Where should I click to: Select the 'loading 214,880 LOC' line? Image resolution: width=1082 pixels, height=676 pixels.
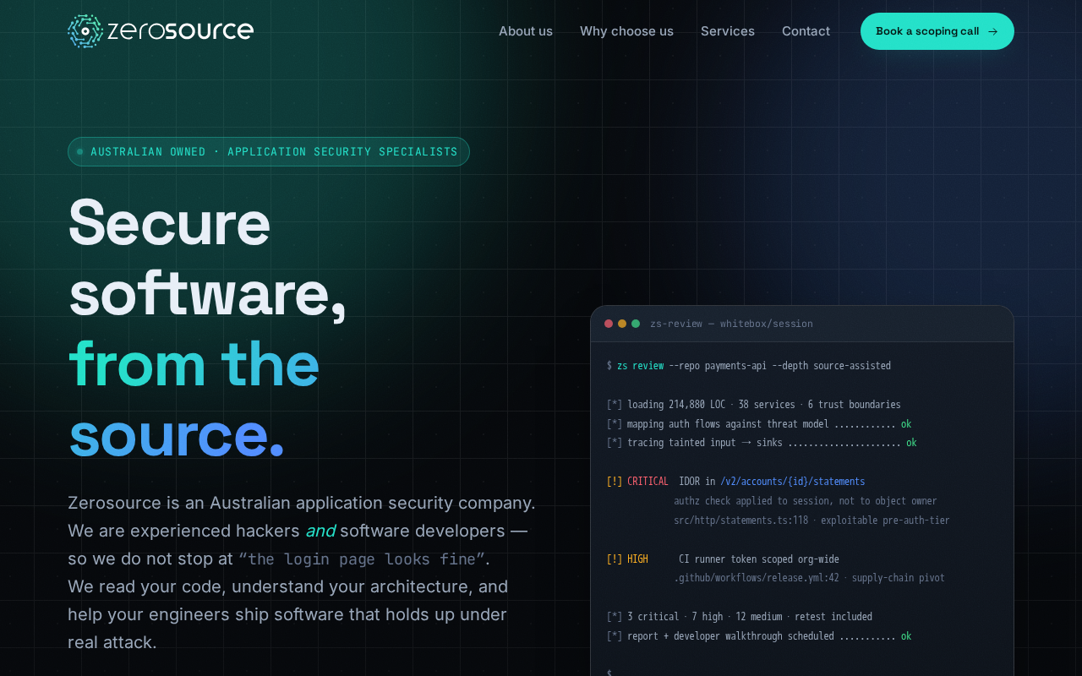click(753, 405)
